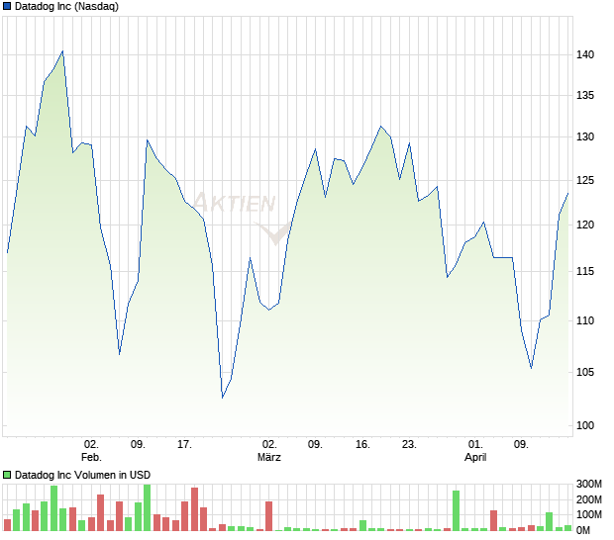Screen dimensions: 614x540
Task: Click the '17.' date axis label
Action: coord(184,445)
